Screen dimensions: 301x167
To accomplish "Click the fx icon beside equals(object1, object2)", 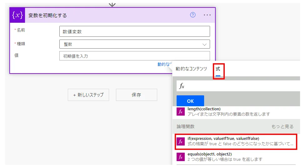I will (181, 157).
